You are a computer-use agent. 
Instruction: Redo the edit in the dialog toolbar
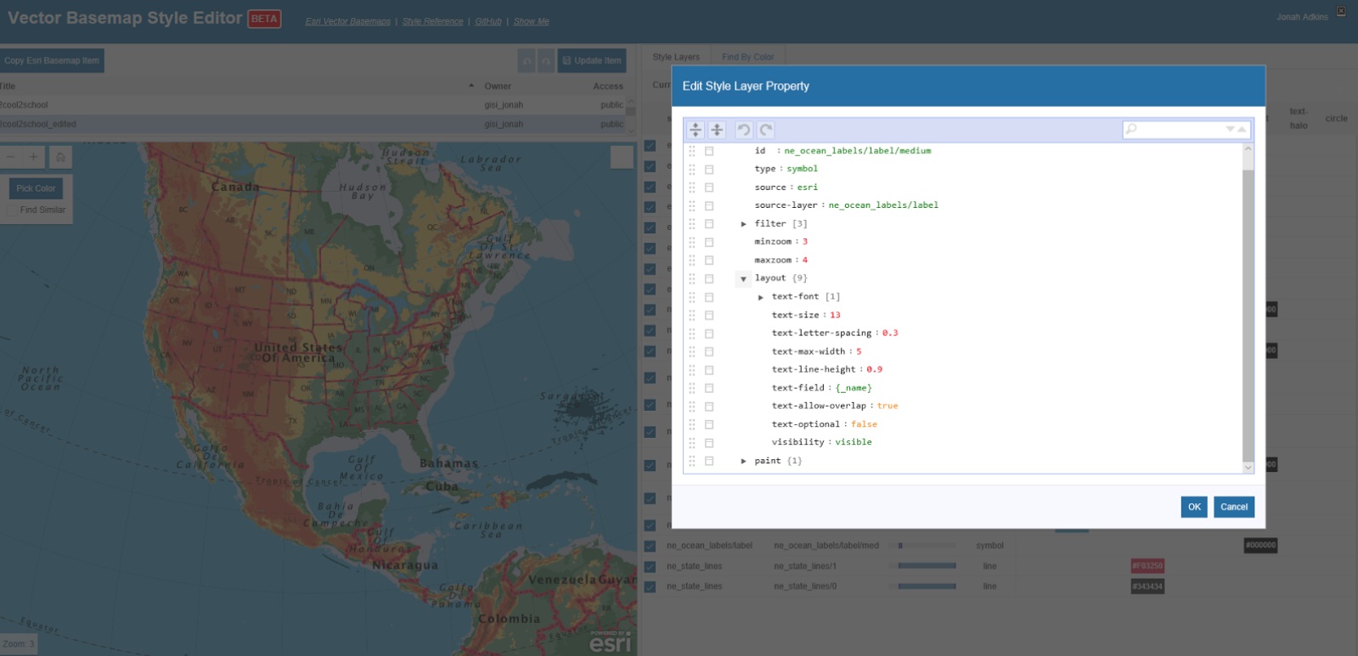(766, 130)
